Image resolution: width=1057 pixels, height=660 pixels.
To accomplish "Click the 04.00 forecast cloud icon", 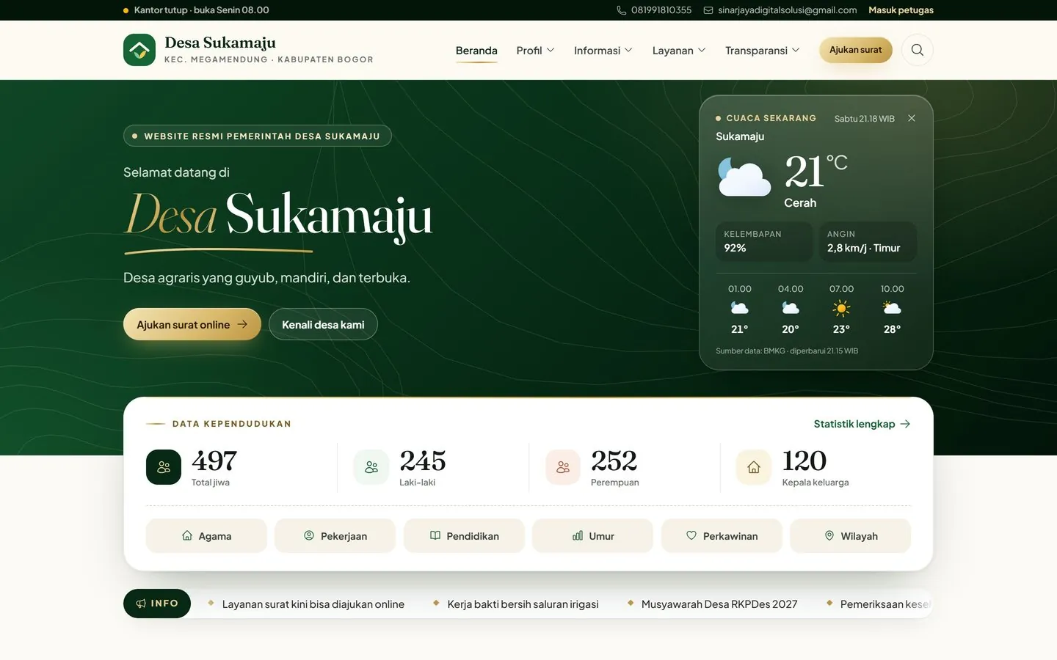I will tap(791, 308).
